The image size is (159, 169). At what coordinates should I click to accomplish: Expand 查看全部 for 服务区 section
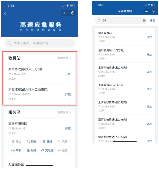coord(64,112)
